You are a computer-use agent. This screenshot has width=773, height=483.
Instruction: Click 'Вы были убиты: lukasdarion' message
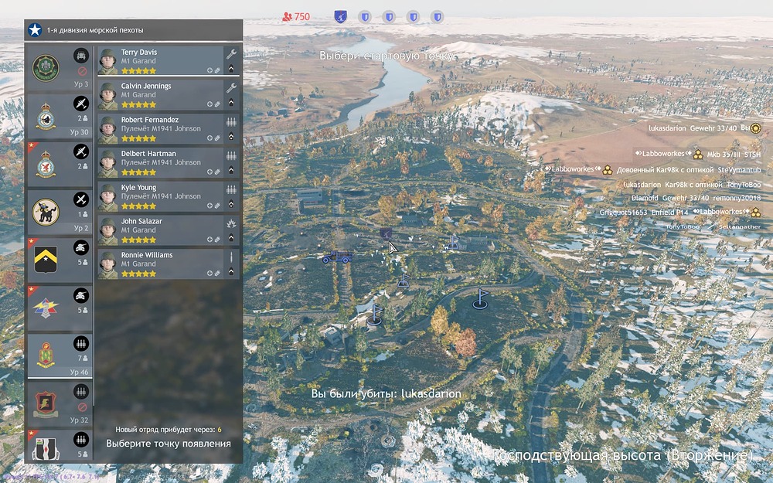[x=386, y=393]
